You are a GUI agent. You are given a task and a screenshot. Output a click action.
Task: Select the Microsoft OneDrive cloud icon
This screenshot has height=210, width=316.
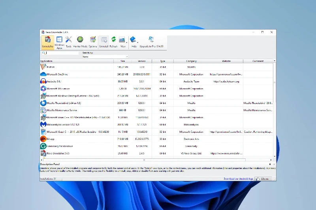43,74
